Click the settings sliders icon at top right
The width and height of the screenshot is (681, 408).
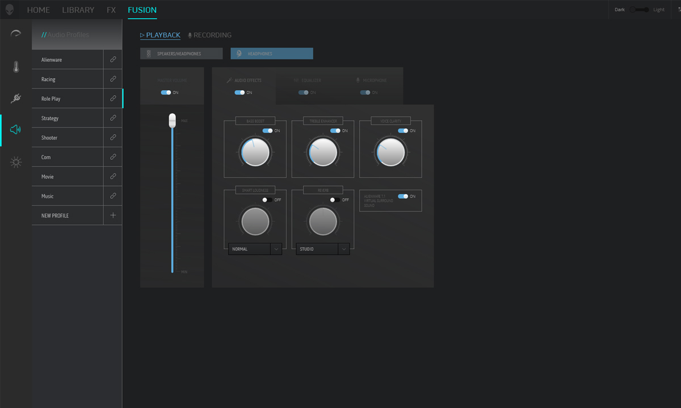click(678, 10)
